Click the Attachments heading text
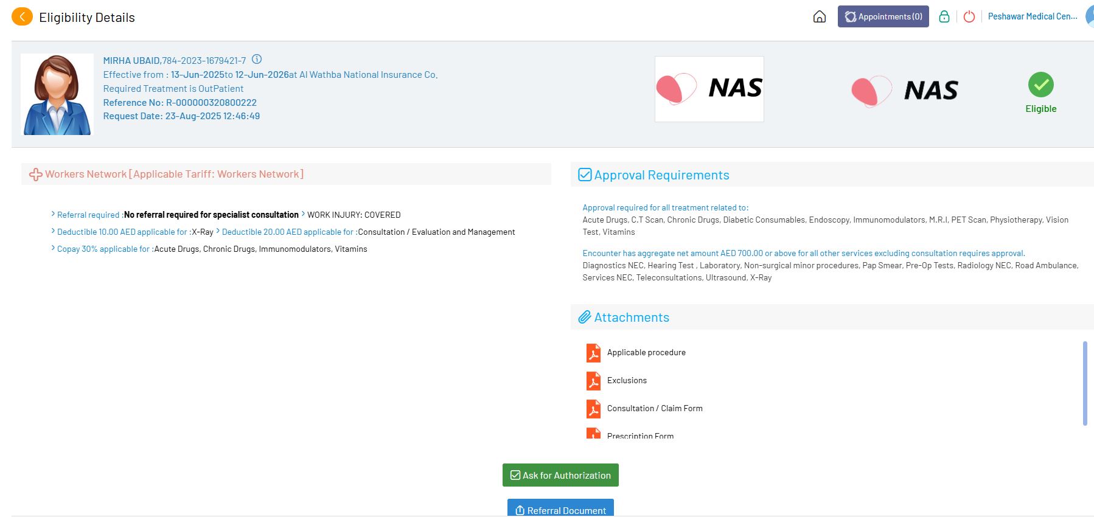The image size is (1094, 517). pos(632,317)
